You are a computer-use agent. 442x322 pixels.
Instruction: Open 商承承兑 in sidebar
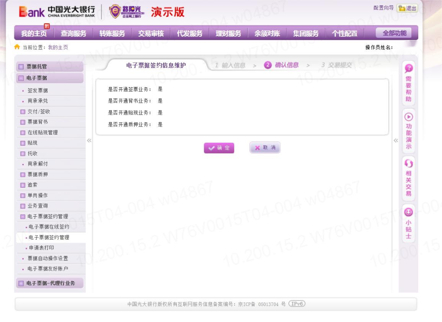(38, 101)
